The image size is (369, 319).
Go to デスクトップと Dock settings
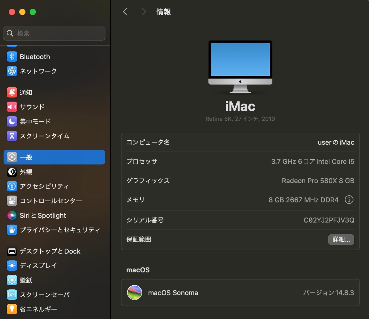click(50, 251)
